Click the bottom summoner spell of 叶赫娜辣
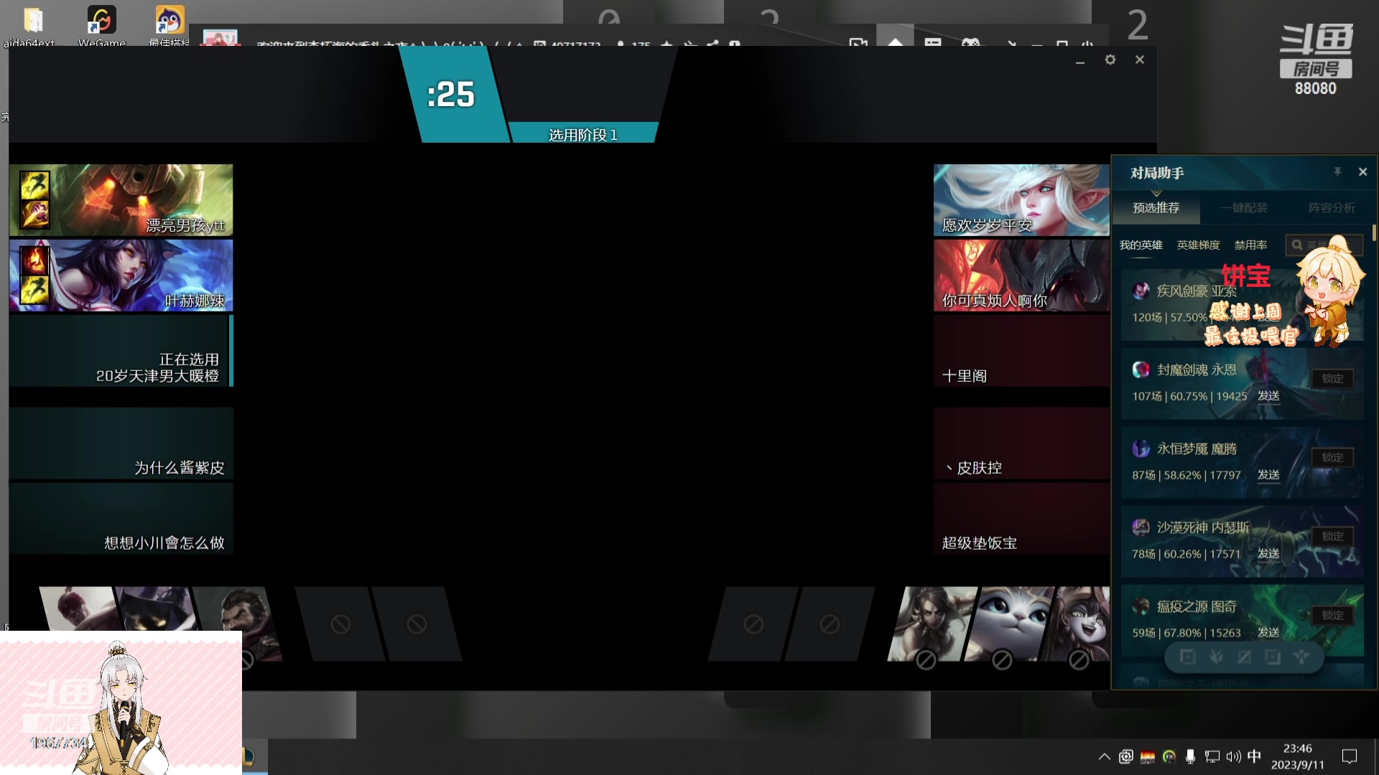 click(34, 288)
